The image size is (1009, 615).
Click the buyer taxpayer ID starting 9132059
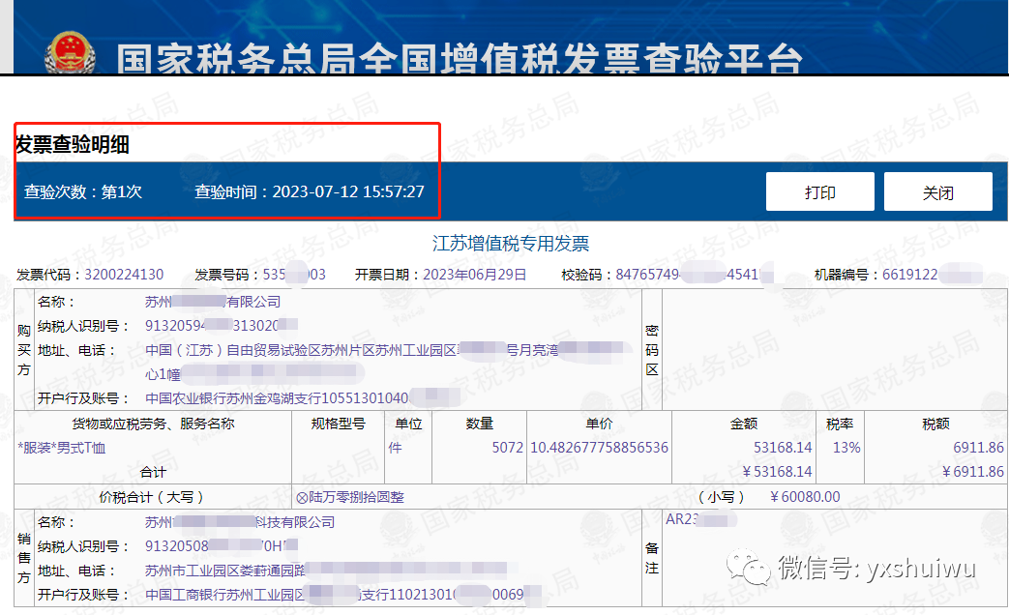coord(222,326)
